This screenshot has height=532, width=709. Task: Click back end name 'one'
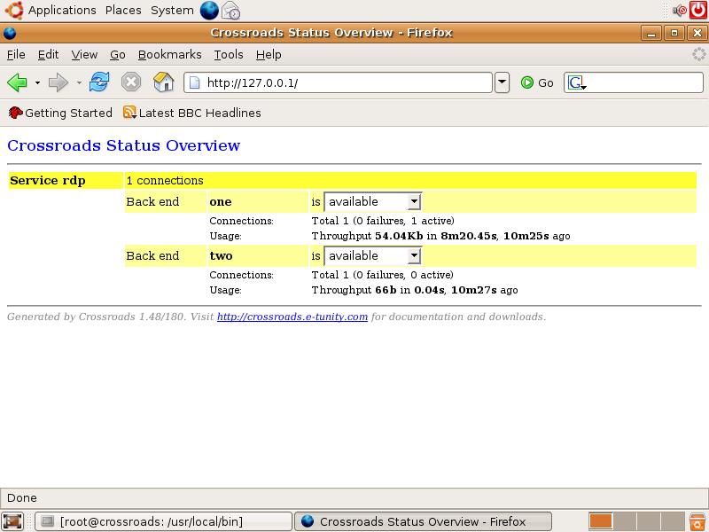(220, 202)
